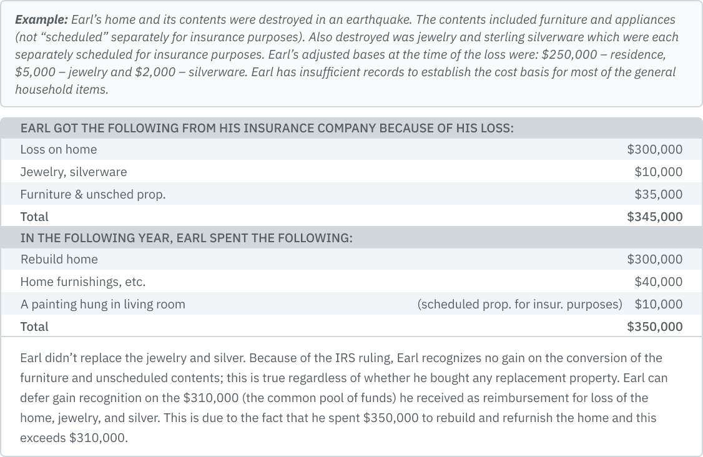The image size is (703, 457).
Task: Click the "Rebuild home" row label
Action: (59, 259)
